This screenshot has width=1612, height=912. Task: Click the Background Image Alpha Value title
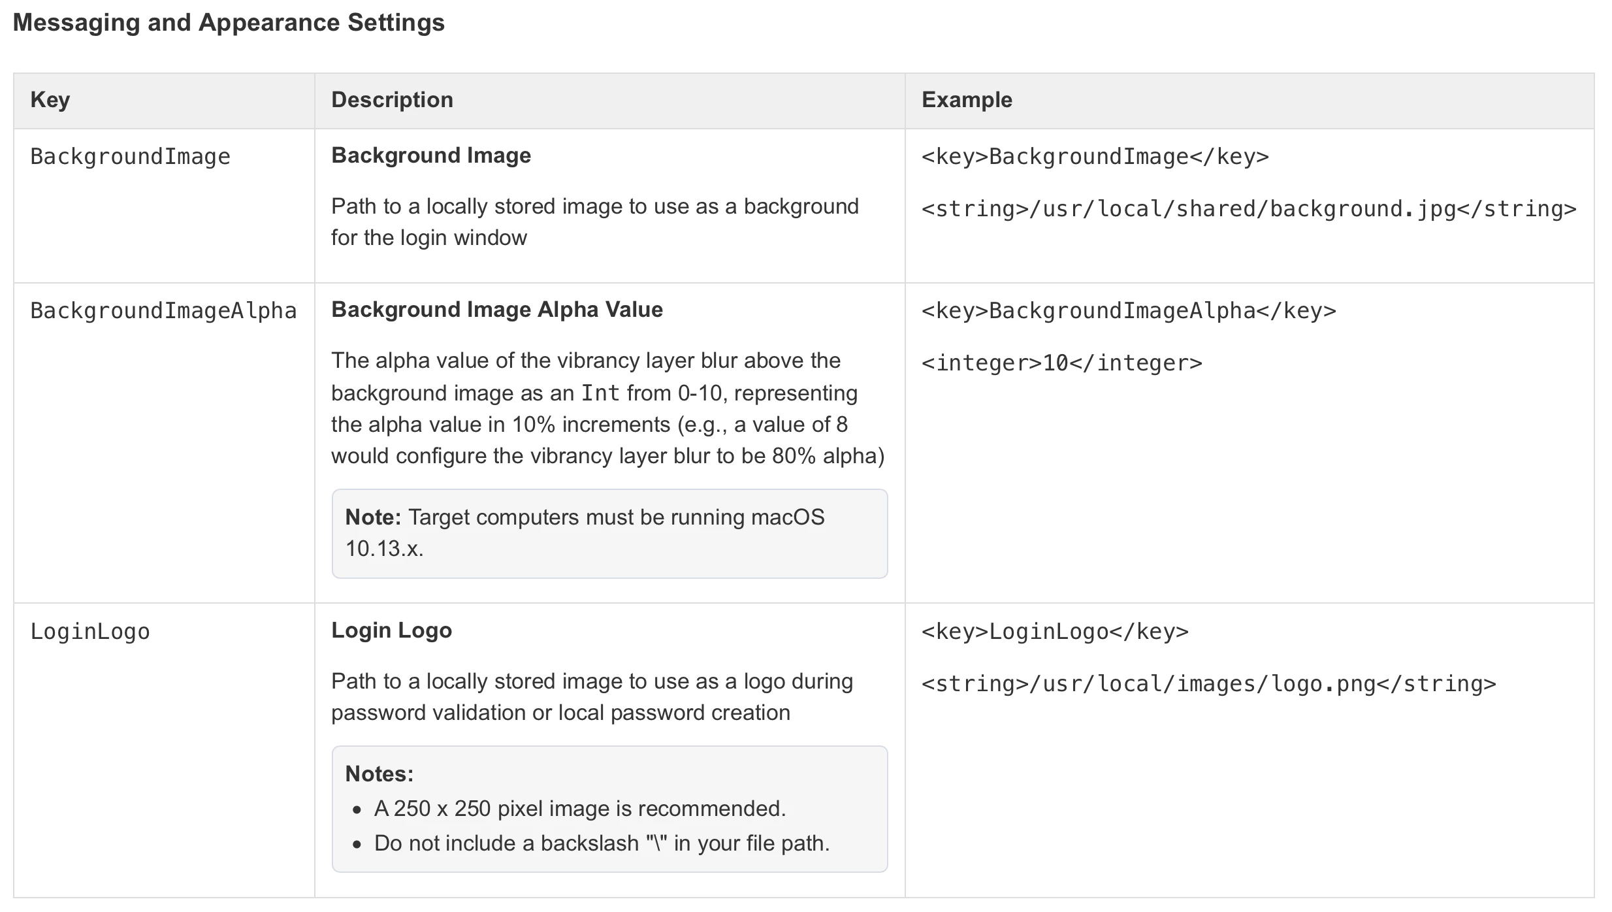497,310
